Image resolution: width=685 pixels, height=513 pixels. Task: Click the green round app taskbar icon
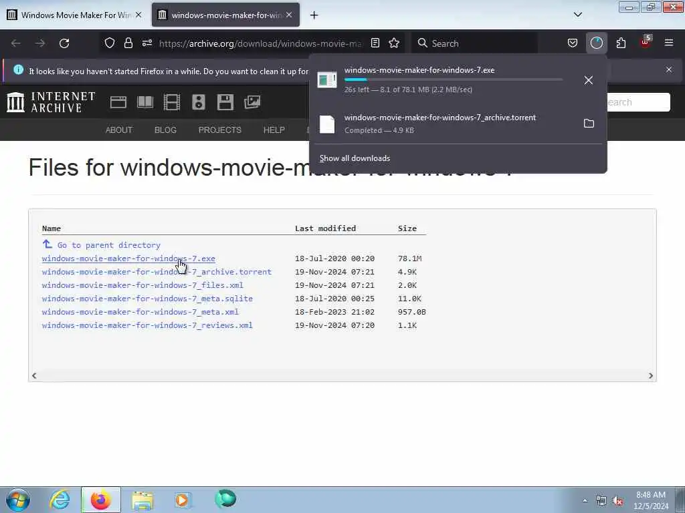click(x=225, y=498)
